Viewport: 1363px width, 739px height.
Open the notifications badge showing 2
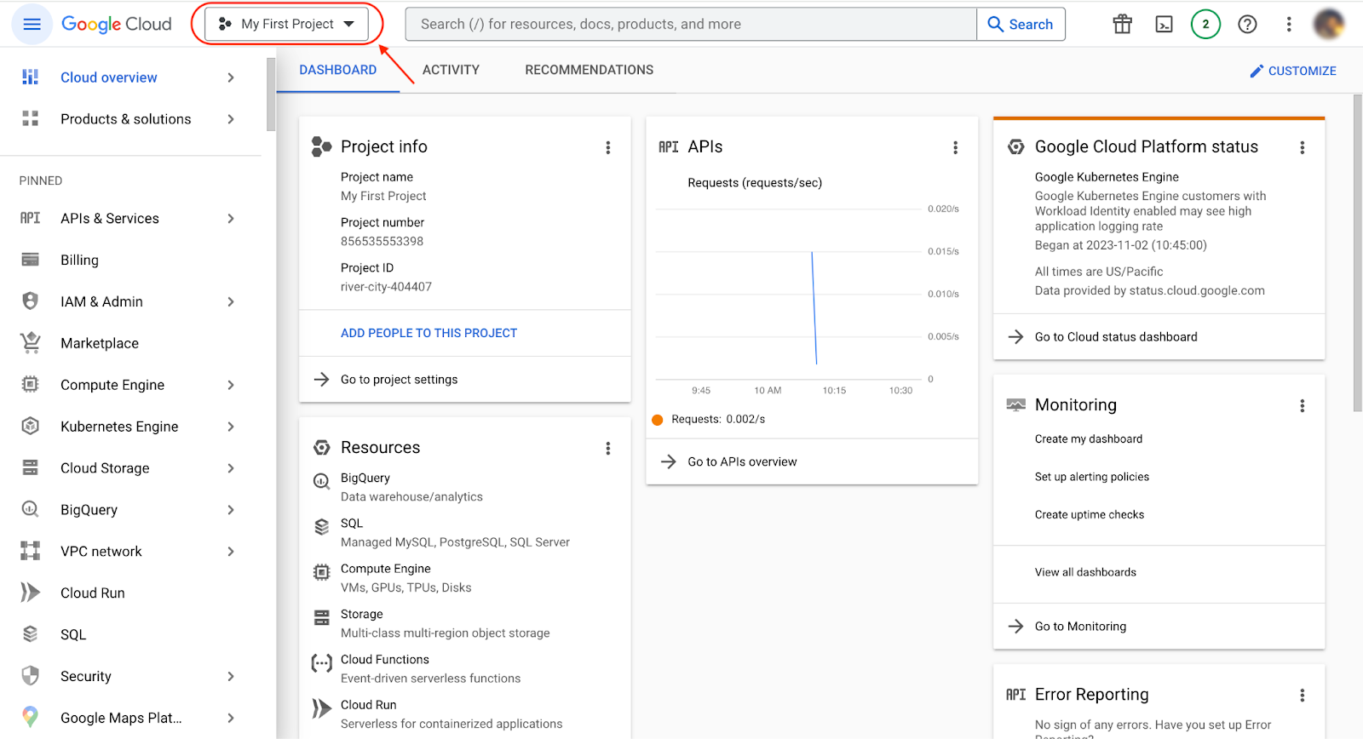coord(1205,25)
